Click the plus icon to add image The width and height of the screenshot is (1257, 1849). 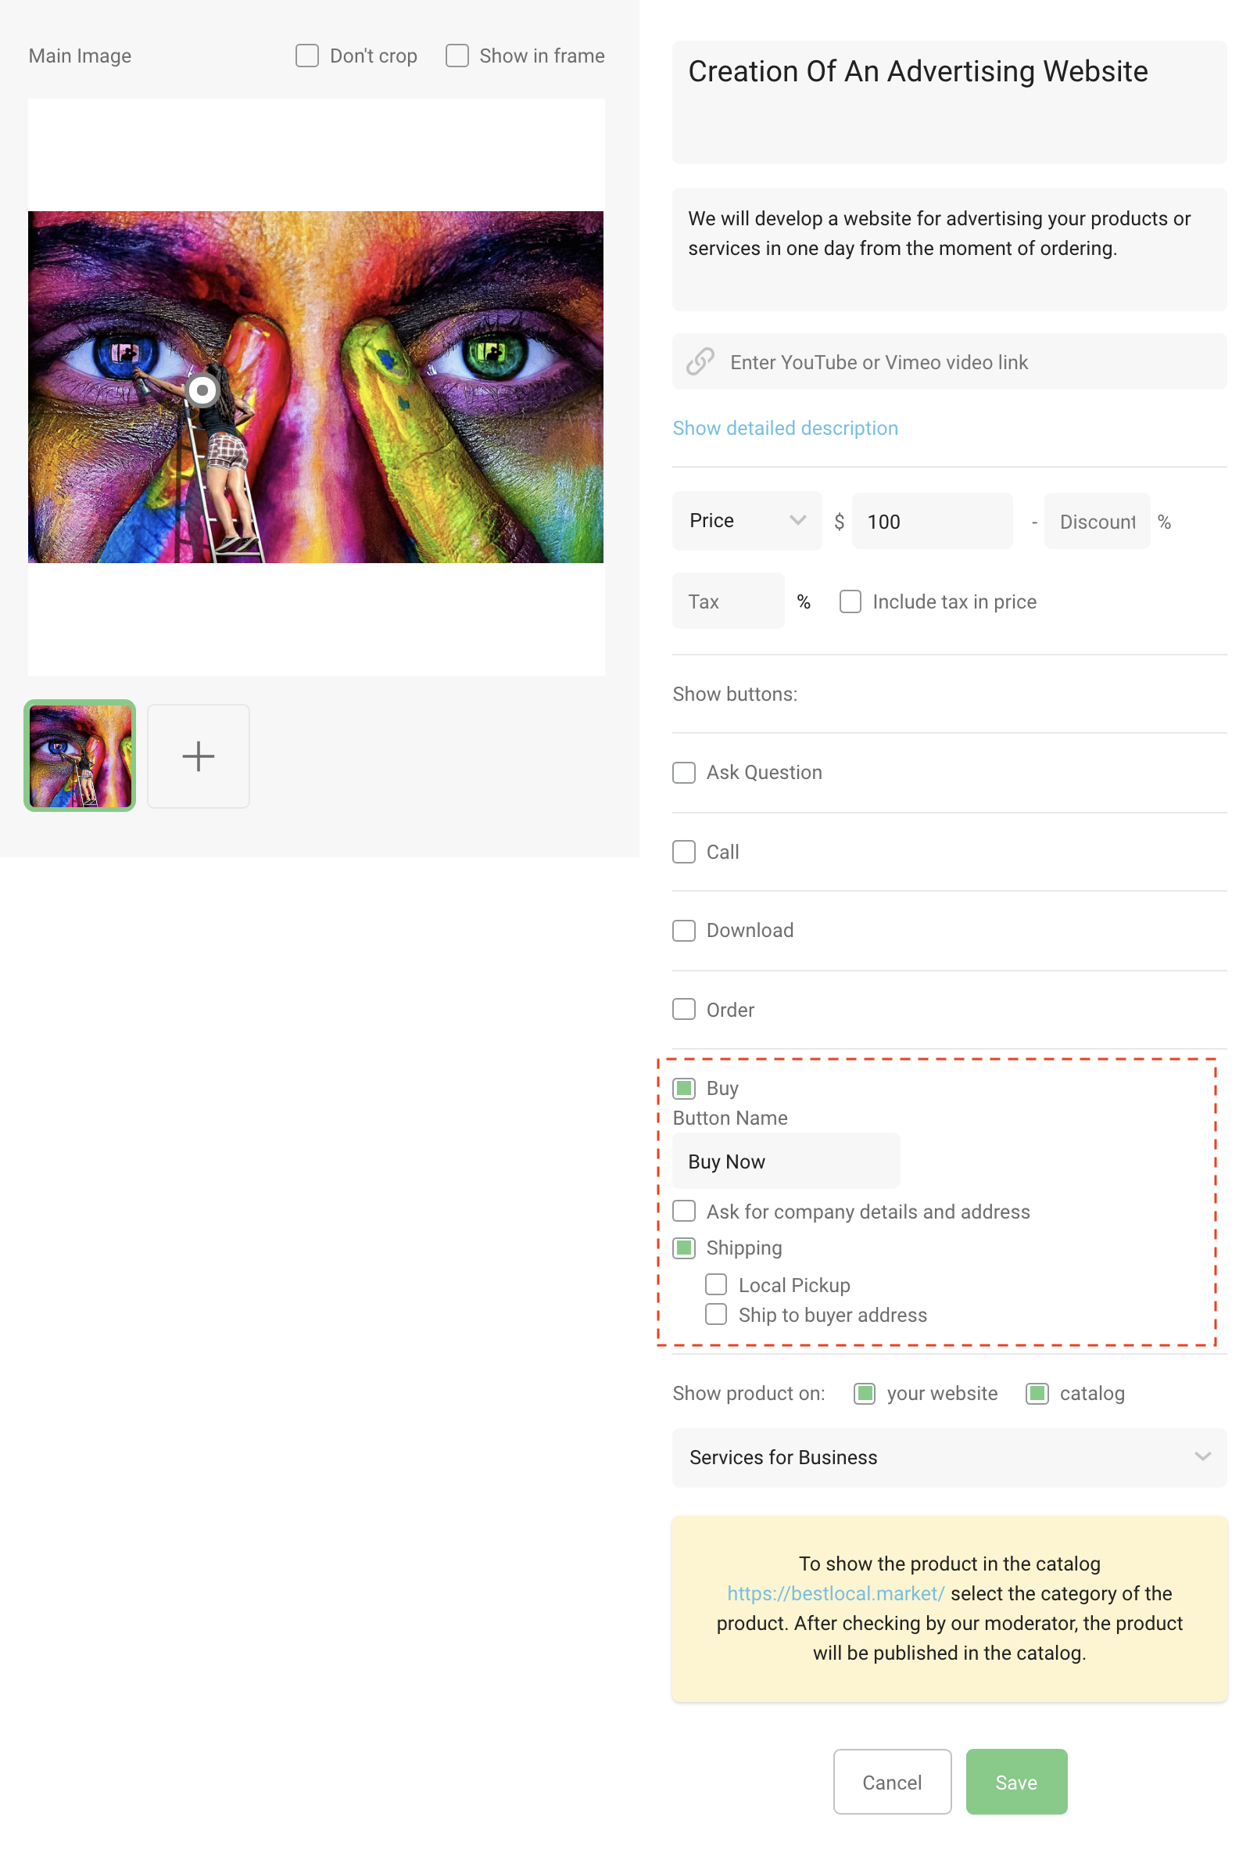coord(198,756)
